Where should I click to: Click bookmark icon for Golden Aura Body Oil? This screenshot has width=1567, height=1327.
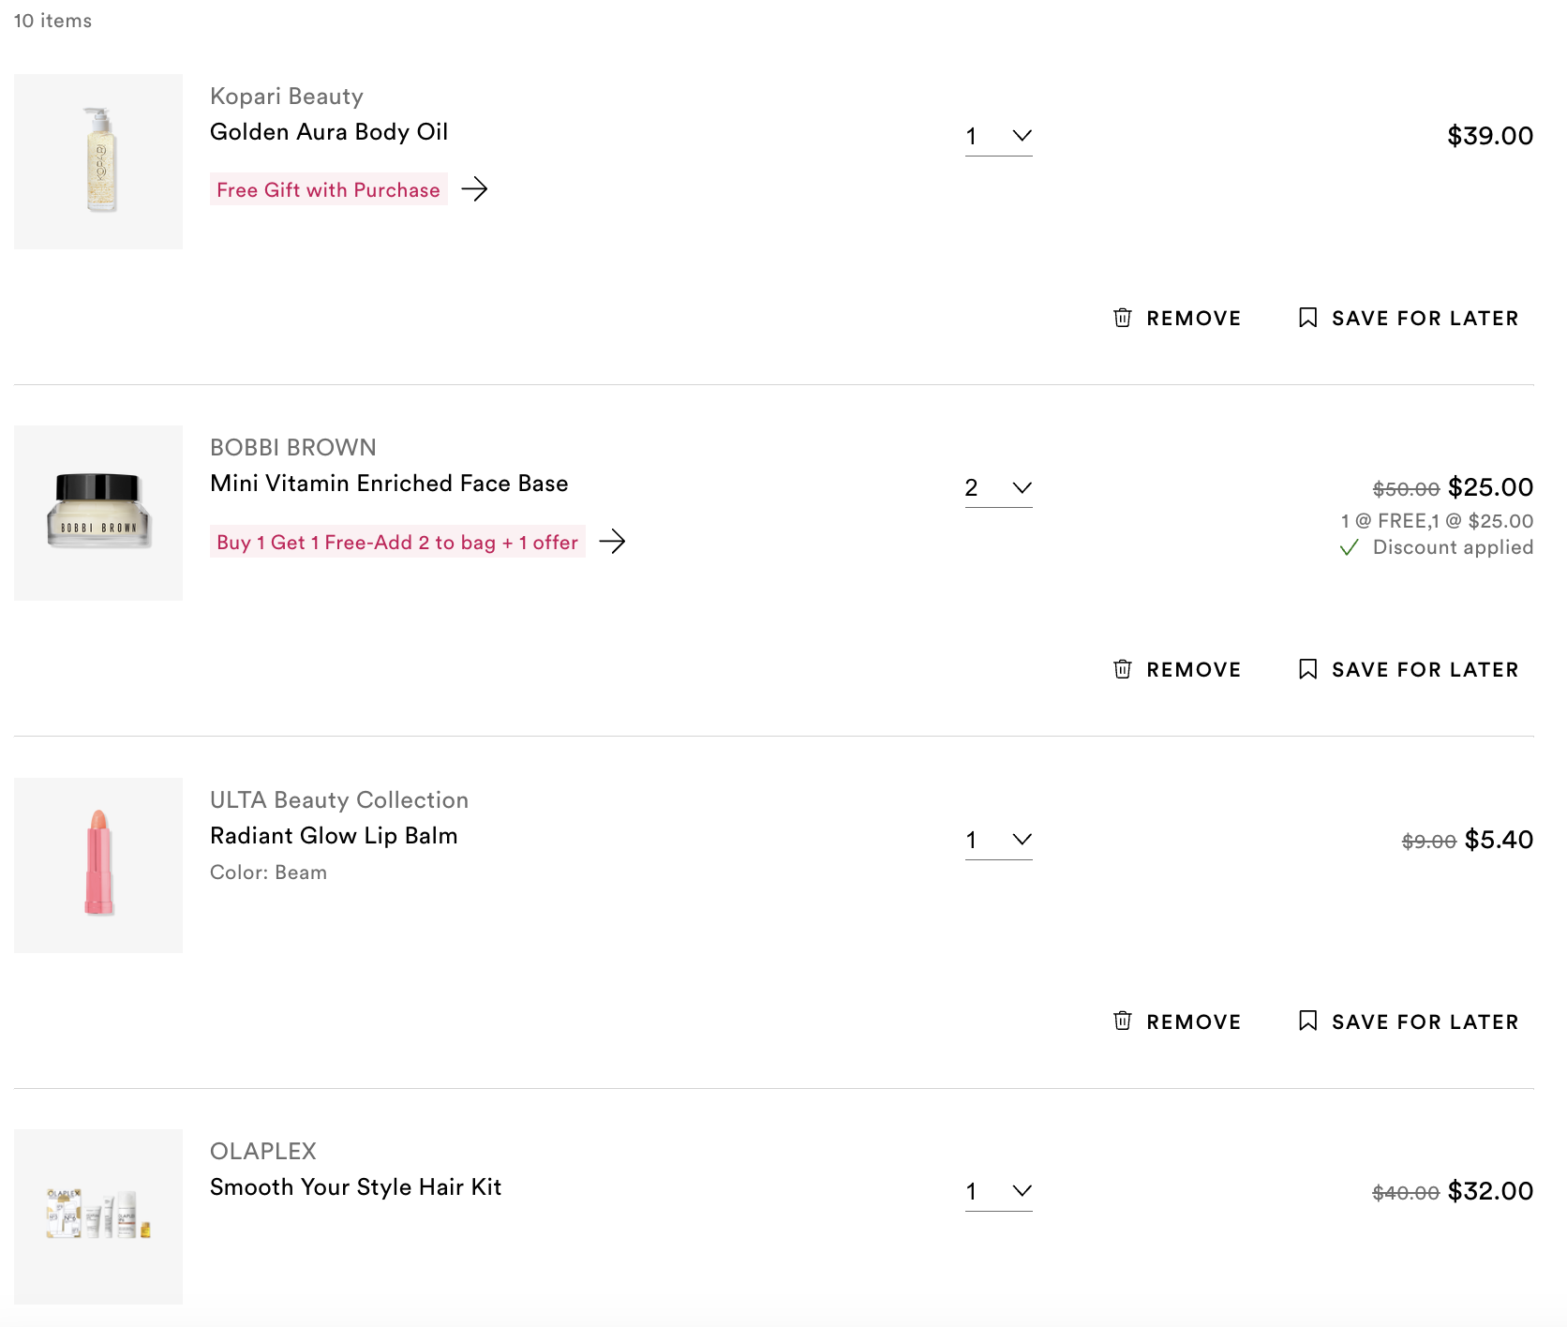click(1307, 318)
